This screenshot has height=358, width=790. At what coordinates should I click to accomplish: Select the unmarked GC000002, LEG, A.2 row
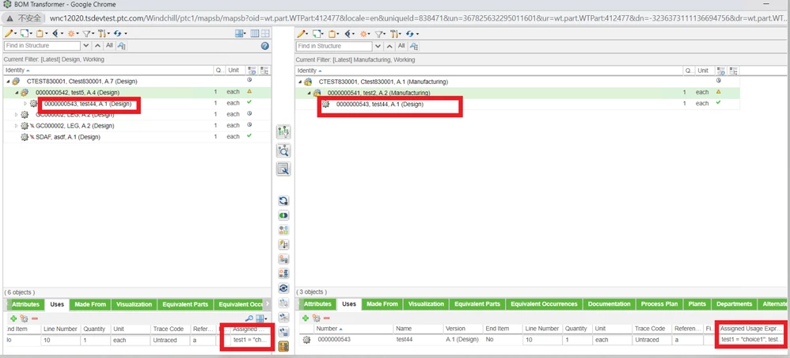(x=137, y=115)
